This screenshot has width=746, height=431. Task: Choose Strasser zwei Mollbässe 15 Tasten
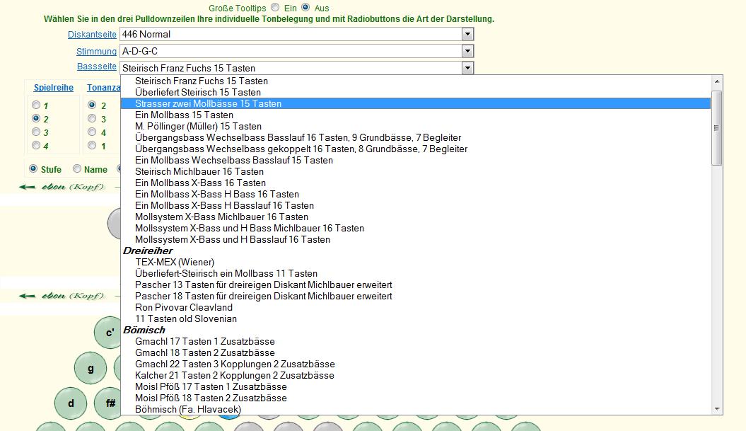(208, 103)
